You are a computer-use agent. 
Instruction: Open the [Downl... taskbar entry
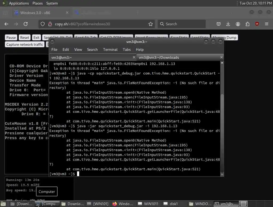pos(21,204)
